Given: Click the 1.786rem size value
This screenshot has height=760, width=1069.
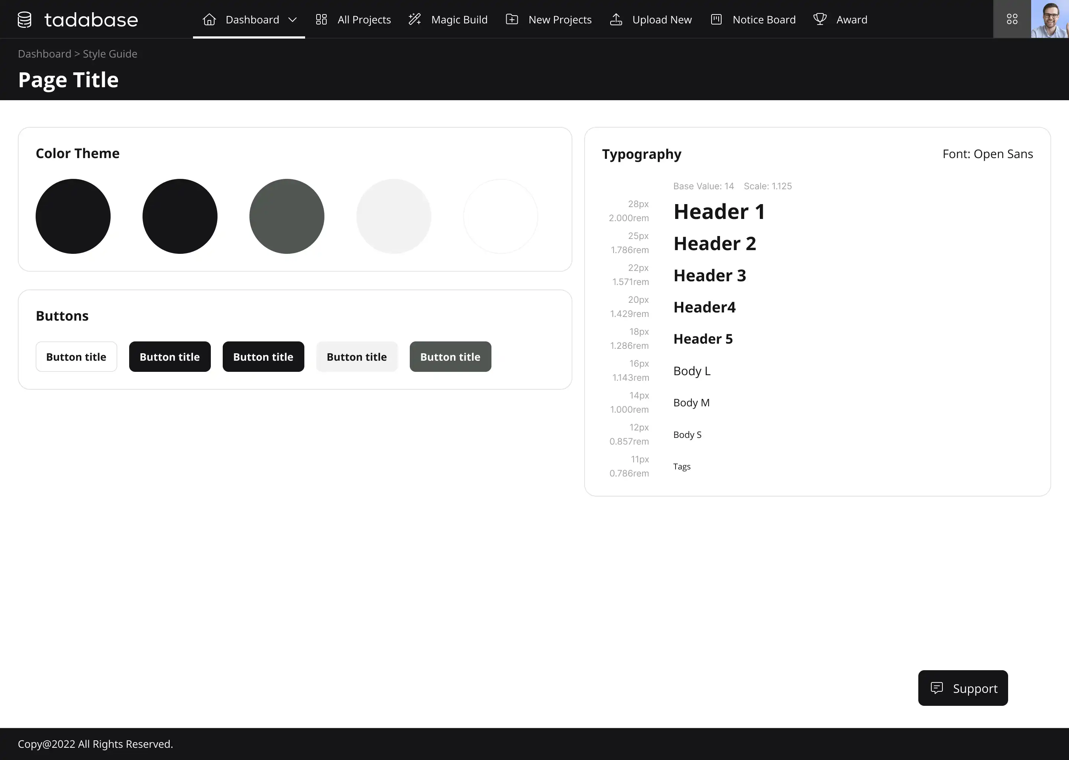Looking at the screenshot, I should [x=630, y=250].
